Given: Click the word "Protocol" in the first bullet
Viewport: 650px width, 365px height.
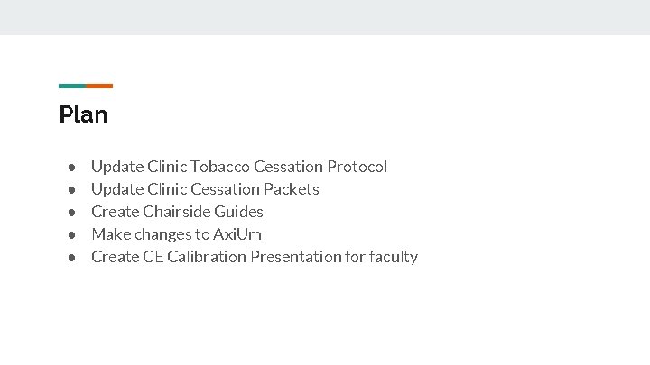Looking at the screenshot, I should point(357,167).
